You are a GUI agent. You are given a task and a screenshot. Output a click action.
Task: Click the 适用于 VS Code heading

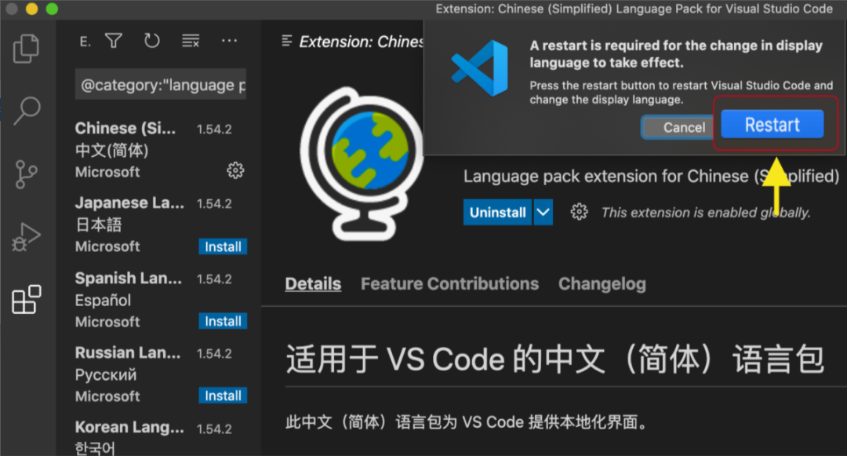click(x=554, y=359)
